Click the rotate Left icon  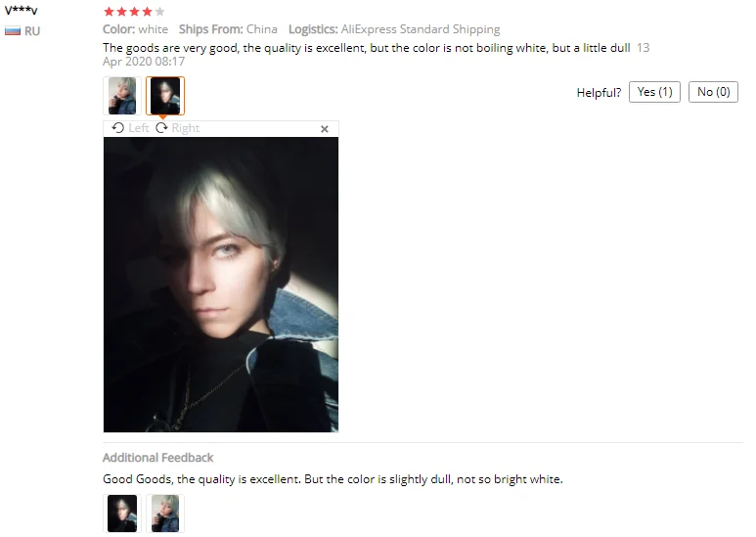click(x=117, y=128)
